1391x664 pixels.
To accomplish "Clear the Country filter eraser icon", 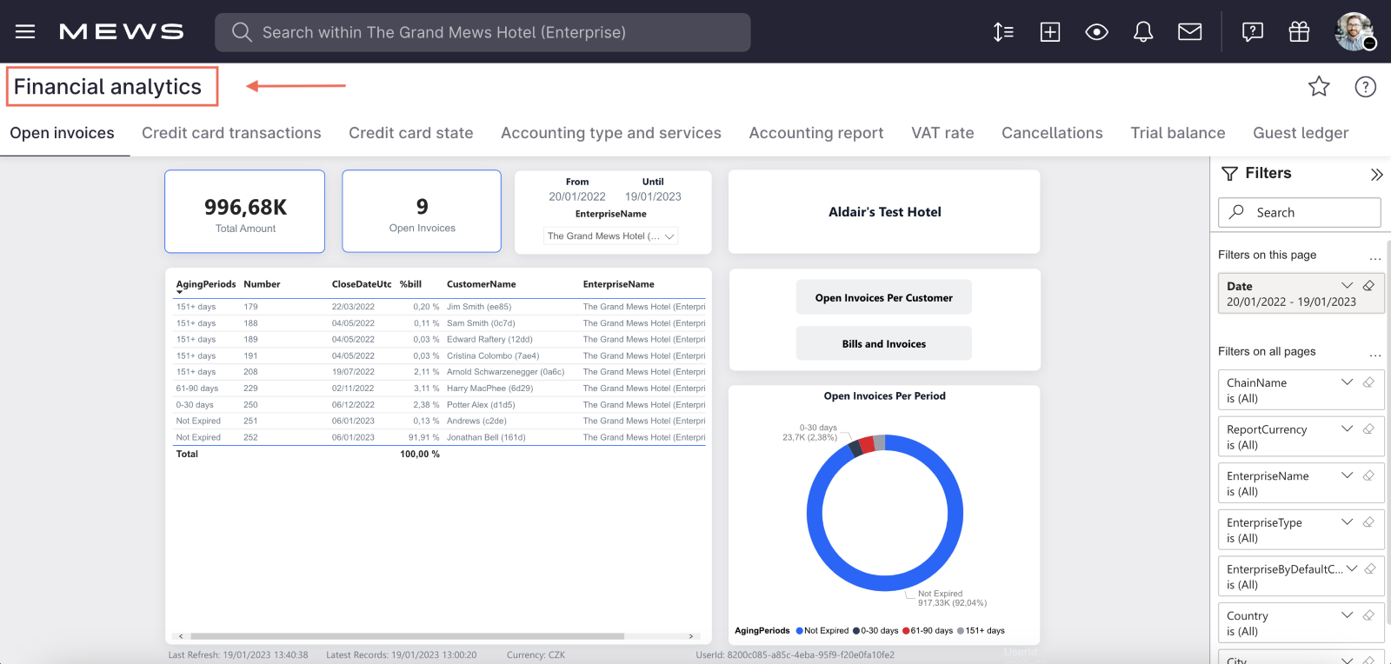I will click(x=1368, y=615).
